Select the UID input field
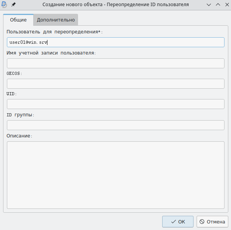Viewport: 231px width, 230px height. tap(115, 104)
